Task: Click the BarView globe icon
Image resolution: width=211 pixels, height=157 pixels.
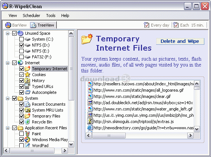Action: click(x=8, y=25)
